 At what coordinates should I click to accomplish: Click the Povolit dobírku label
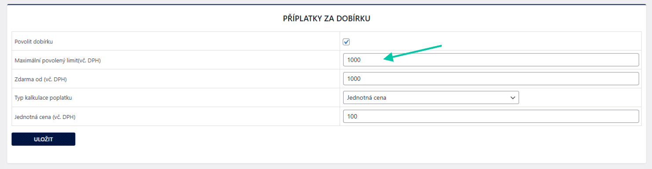tap(34, 42)
